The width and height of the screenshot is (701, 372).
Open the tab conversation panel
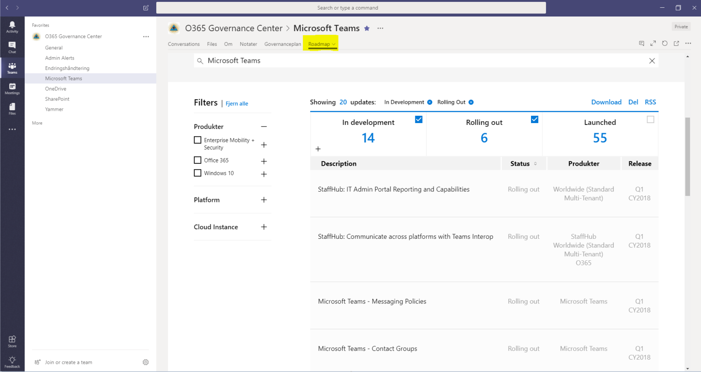click(x=642, y=43)
